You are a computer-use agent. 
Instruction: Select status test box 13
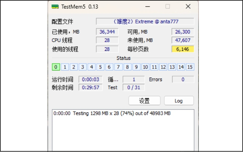172,67
